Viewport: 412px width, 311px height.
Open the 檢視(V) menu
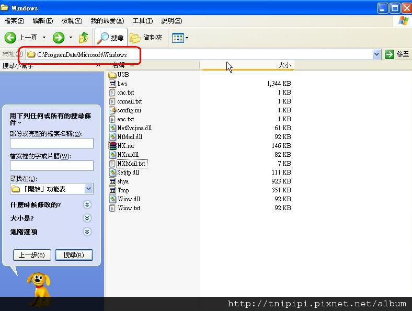point(72,21)
